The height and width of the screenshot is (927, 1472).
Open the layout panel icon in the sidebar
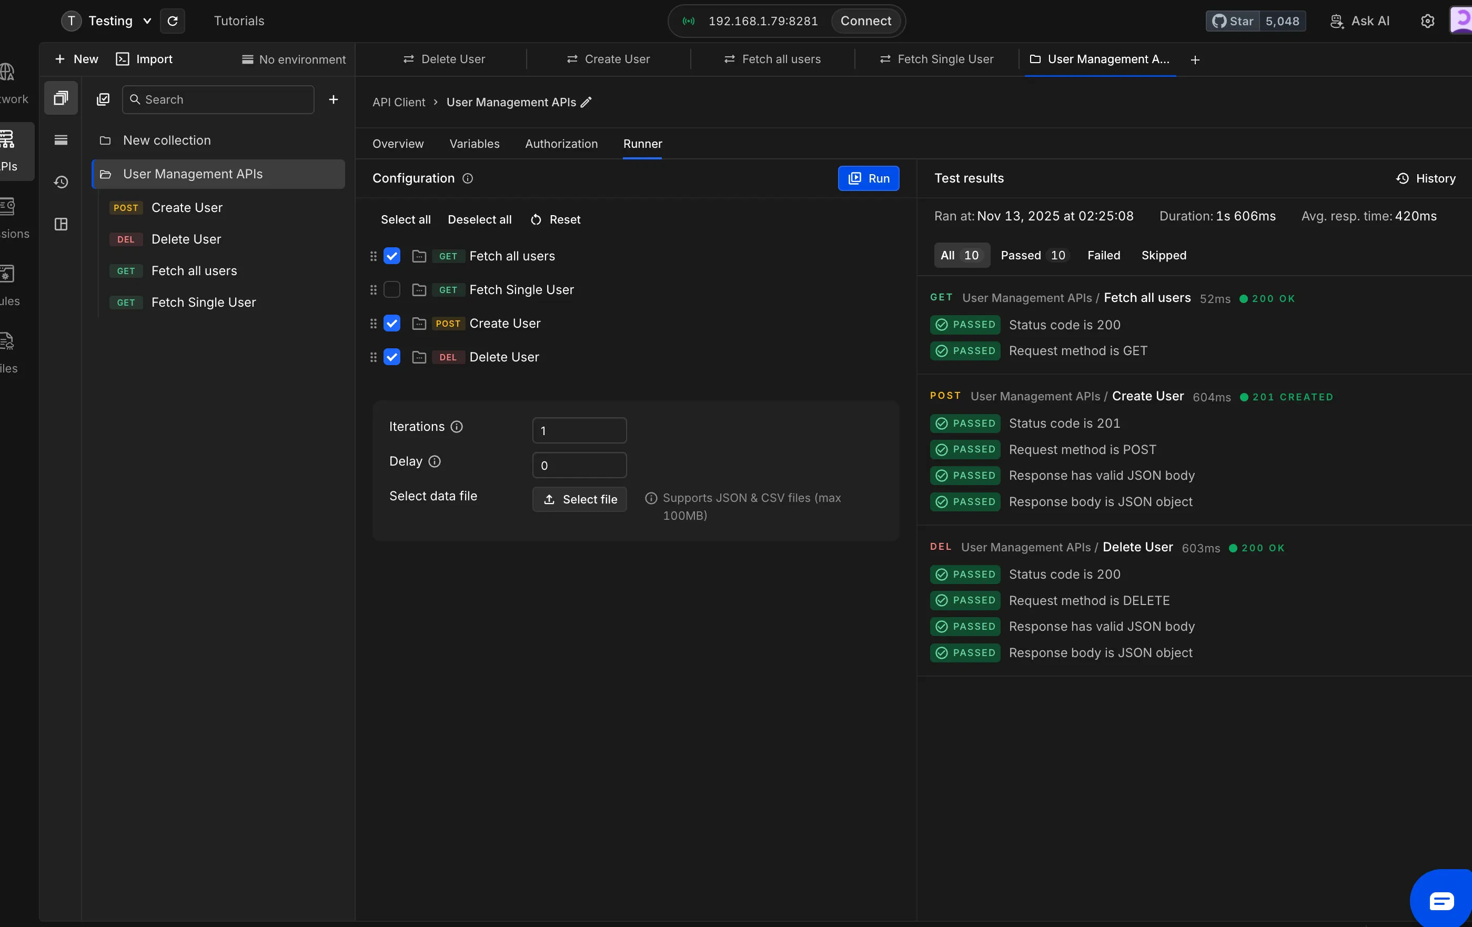[61, 224]
